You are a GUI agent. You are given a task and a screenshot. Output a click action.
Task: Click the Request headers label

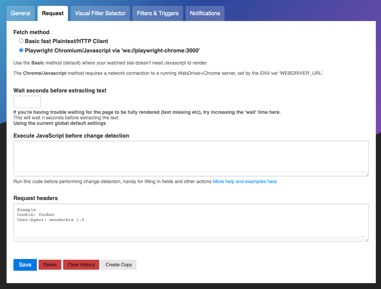(x=36, y=198)
